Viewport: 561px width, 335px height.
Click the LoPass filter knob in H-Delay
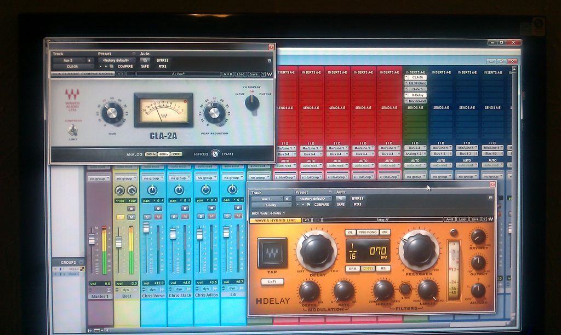(x=427, y=290)
